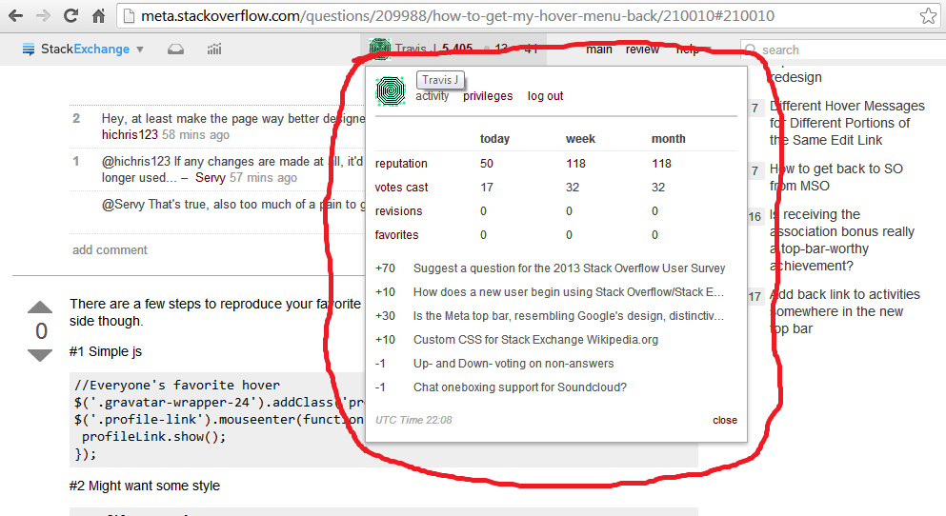Viewport: 946px width, 516px height.
Task: Focus the search box in the top bar
Action: (845, 50)
